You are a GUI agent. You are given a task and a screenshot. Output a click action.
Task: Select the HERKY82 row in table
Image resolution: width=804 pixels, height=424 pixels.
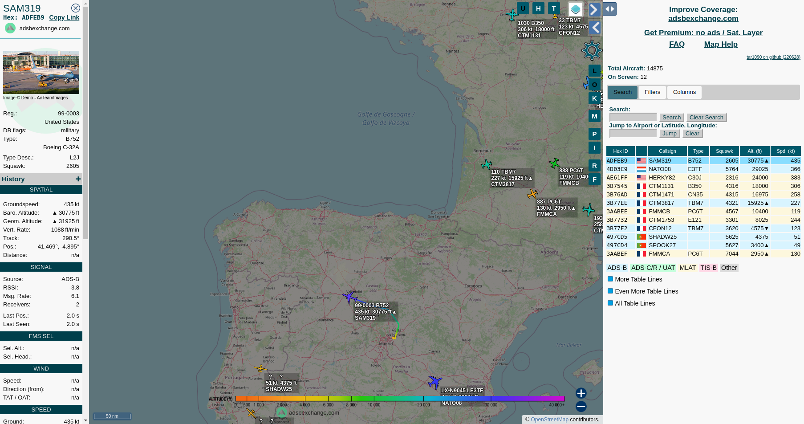[x=703, y=178]
